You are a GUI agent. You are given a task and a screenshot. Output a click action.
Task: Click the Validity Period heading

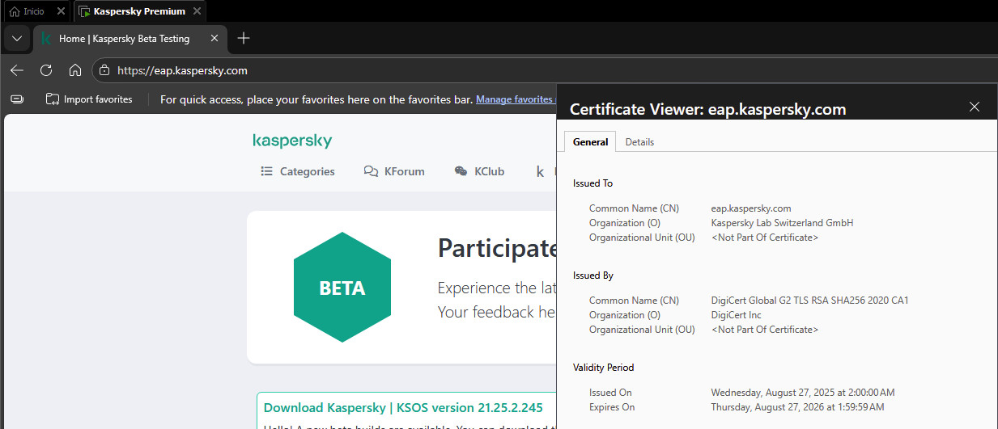pos(603,368)
